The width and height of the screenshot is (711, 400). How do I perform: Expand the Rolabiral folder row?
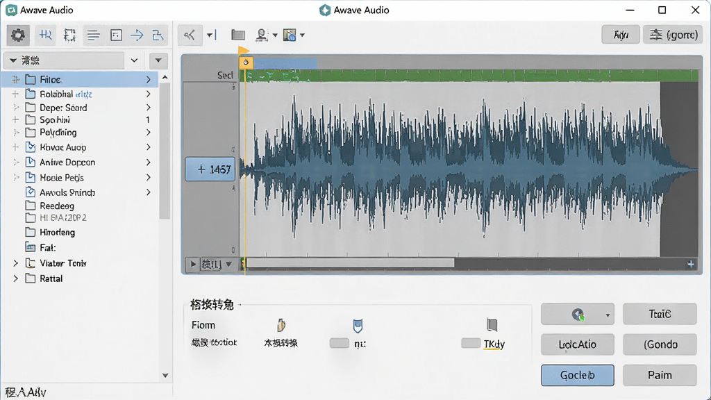click(x=149, y=94)
